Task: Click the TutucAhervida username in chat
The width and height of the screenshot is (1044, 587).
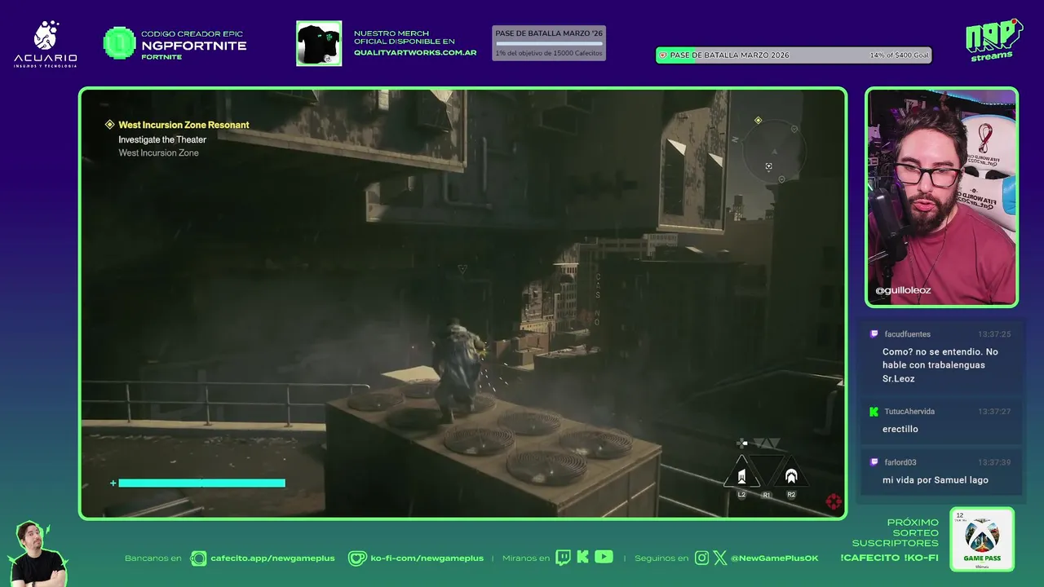Action: click(909, 412)
